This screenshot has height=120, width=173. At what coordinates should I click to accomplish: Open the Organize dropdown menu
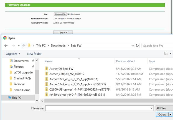tap(13, 54)
